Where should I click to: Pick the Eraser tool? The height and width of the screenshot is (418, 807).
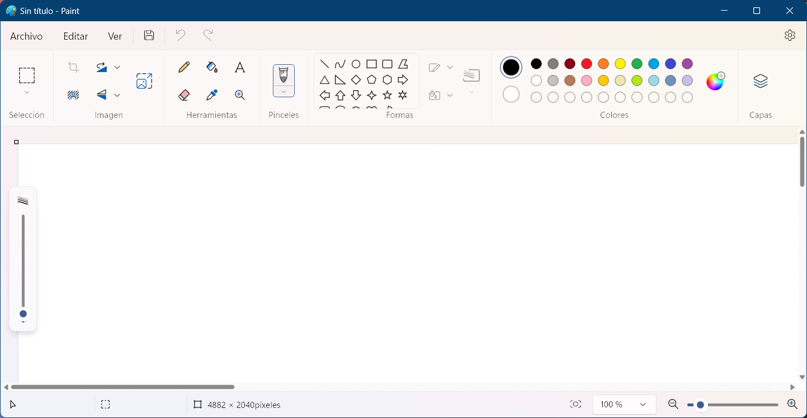click(183, 95)
